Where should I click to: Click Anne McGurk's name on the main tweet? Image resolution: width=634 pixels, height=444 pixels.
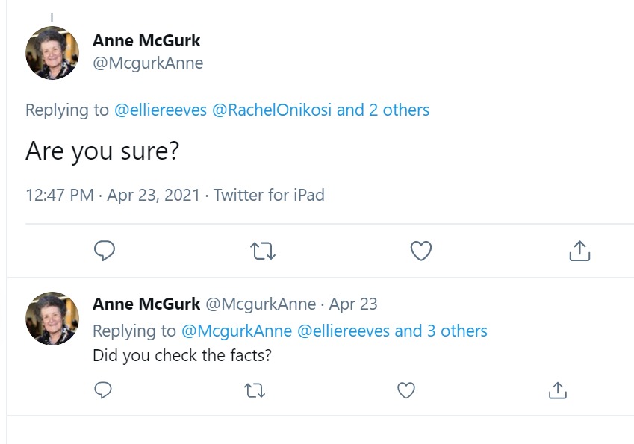click(146, 40)
